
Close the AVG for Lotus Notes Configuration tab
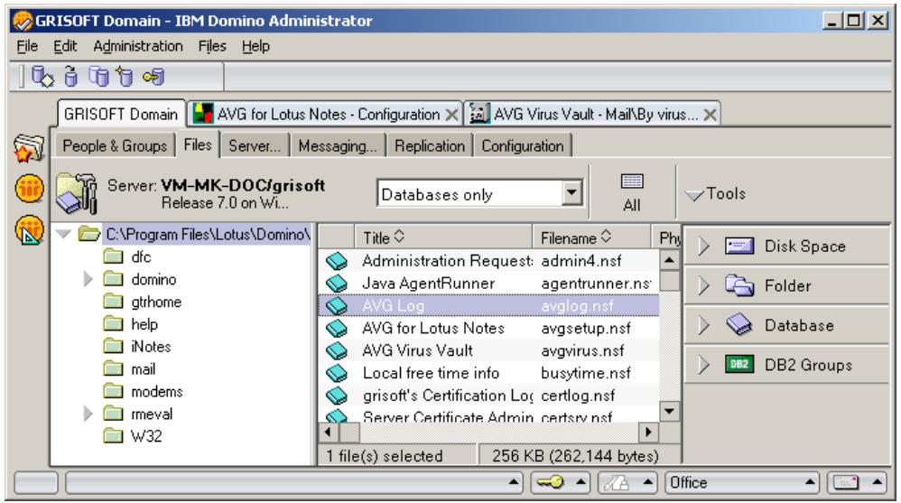[453, 115]
